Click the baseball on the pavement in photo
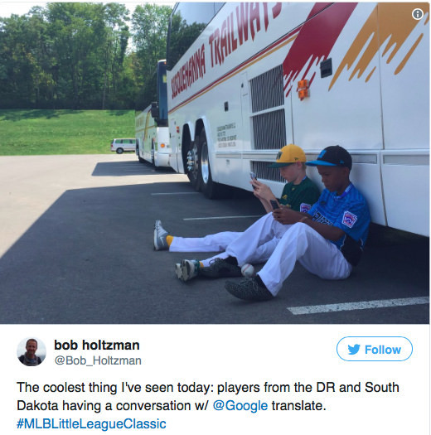 coord(248,270)
